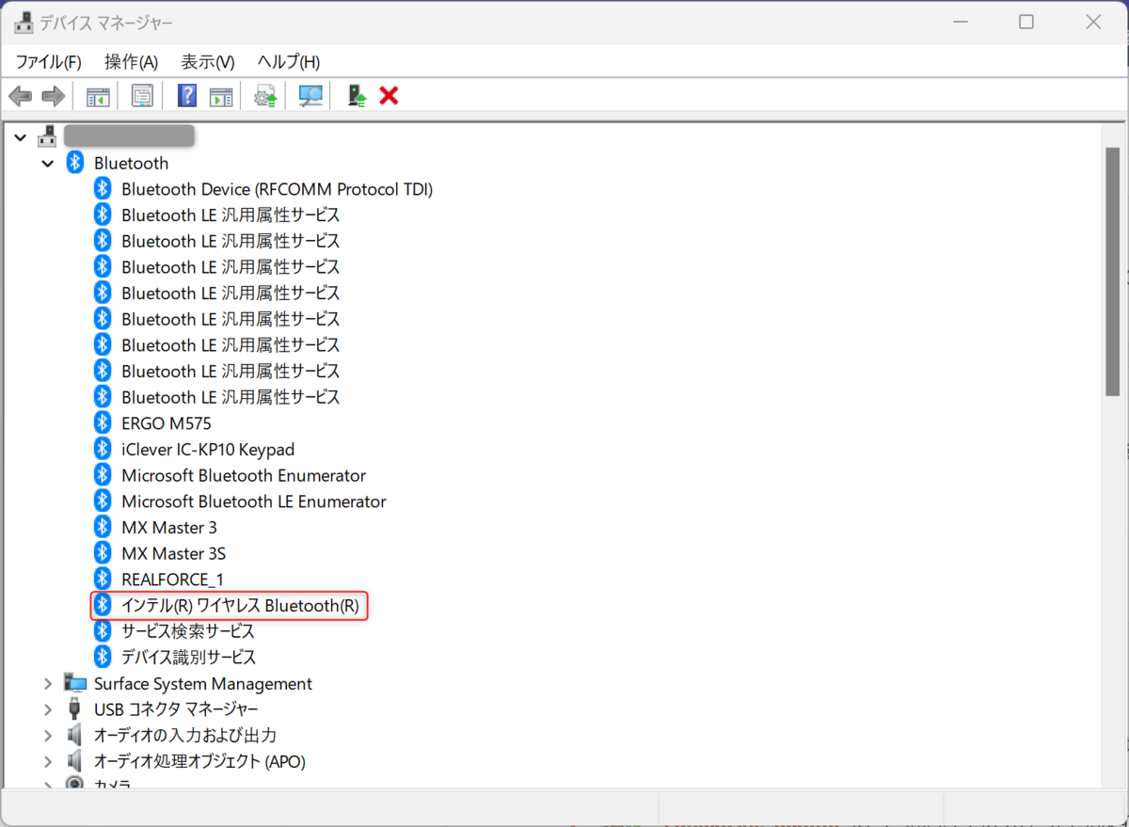This screenshot has width=1129, height=827.
Task: Click the computer root node icon
Action: click(x=47, y=136)
